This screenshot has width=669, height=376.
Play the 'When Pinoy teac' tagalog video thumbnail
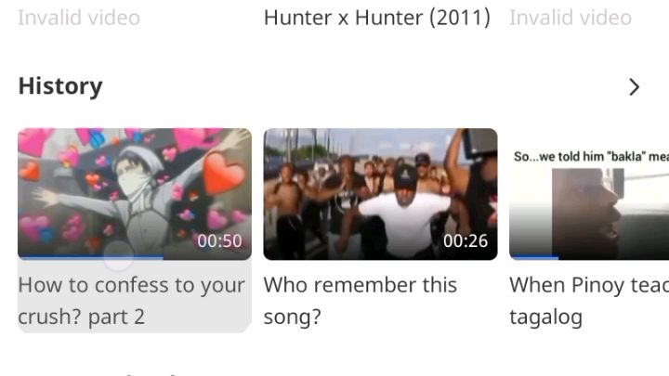[589, 194]
